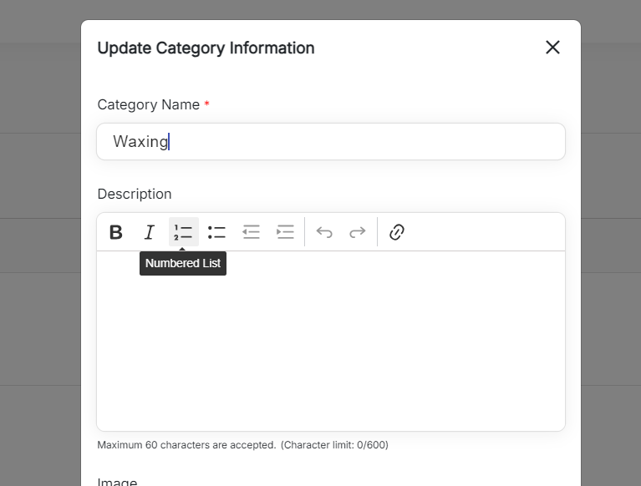The width and height of the screenshot is (641, 486).
Task: Undo the last editor change
Action: pos(324,232)
